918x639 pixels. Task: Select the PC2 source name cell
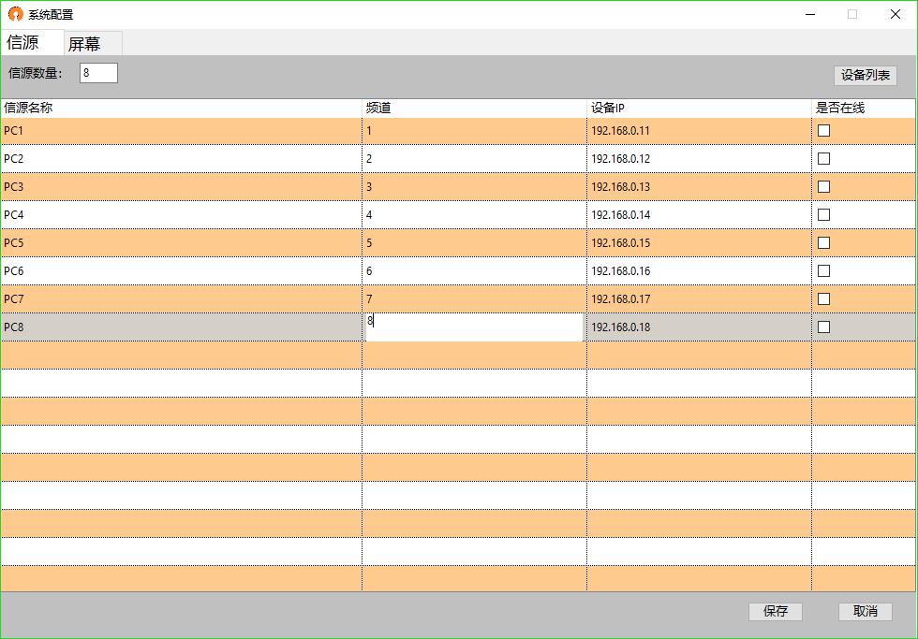pyautogui.click(x=181, y=159)
